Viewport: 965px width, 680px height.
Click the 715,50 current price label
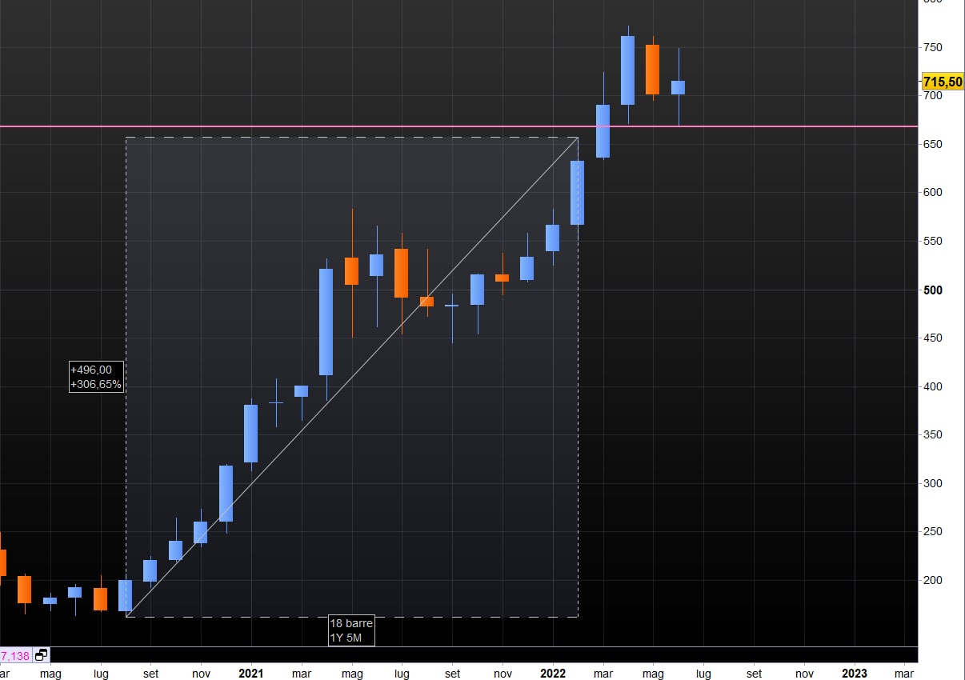[x=942, y=82]
